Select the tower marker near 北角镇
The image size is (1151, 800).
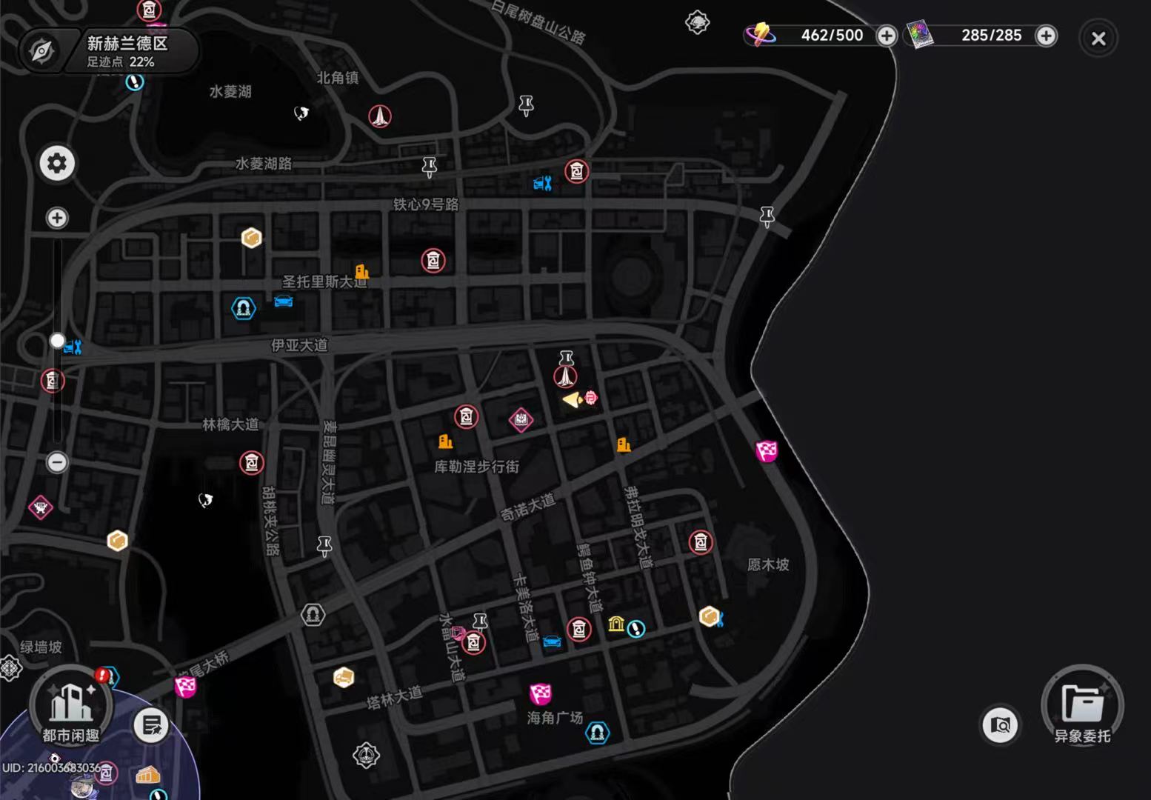380,116
